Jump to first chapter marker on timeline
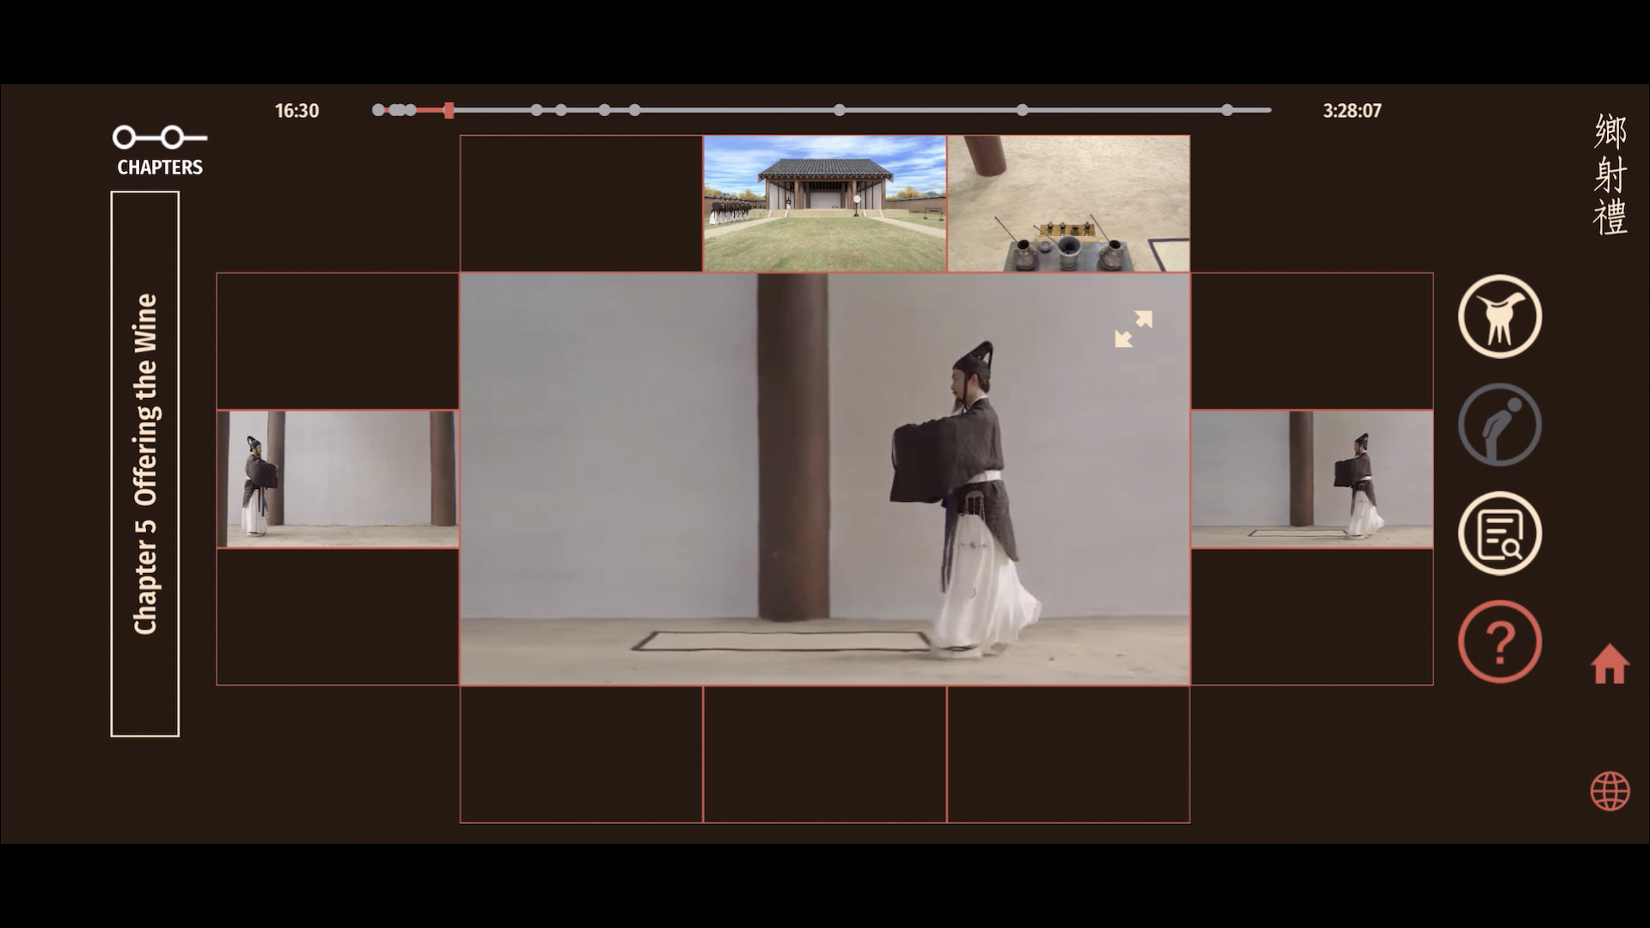1650x928 pixels. click(378, 110)
